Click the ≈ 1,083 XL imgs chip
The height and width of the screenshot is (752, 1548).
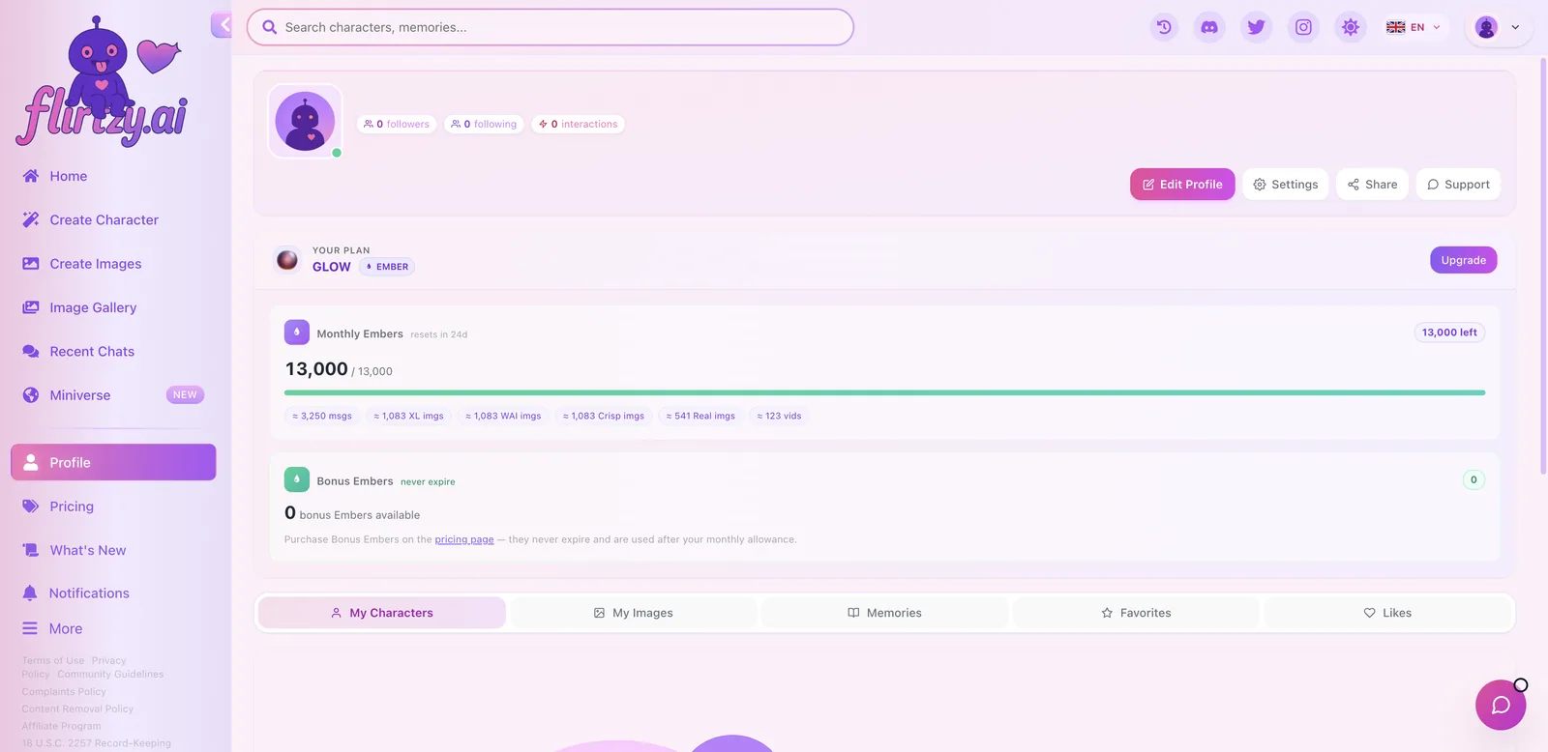pos(408,416)
